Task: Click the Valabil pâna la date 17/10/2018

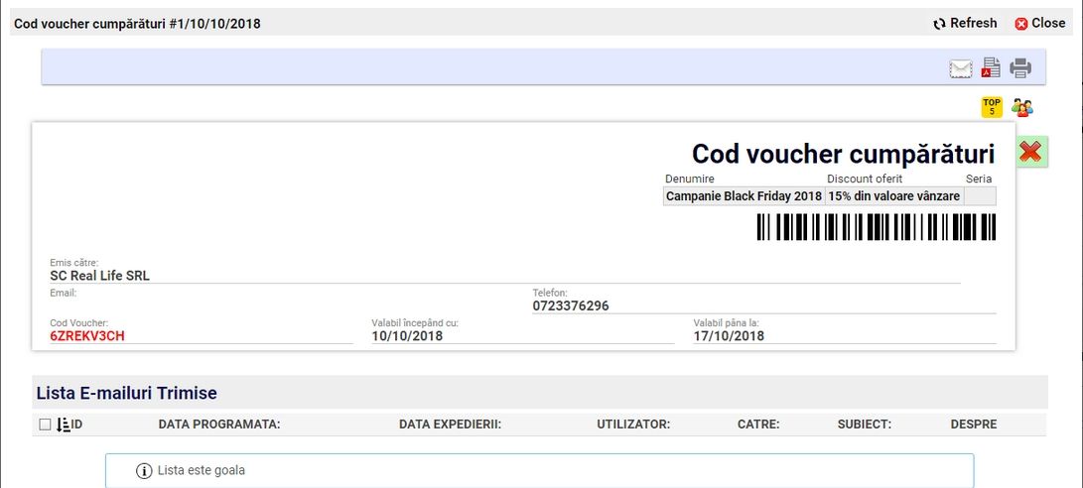Action: click(729, 336)
